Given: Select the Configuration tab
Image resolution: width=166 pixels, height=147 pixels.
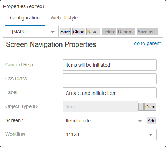Looking at the screenshot, I should coord(25,18).
